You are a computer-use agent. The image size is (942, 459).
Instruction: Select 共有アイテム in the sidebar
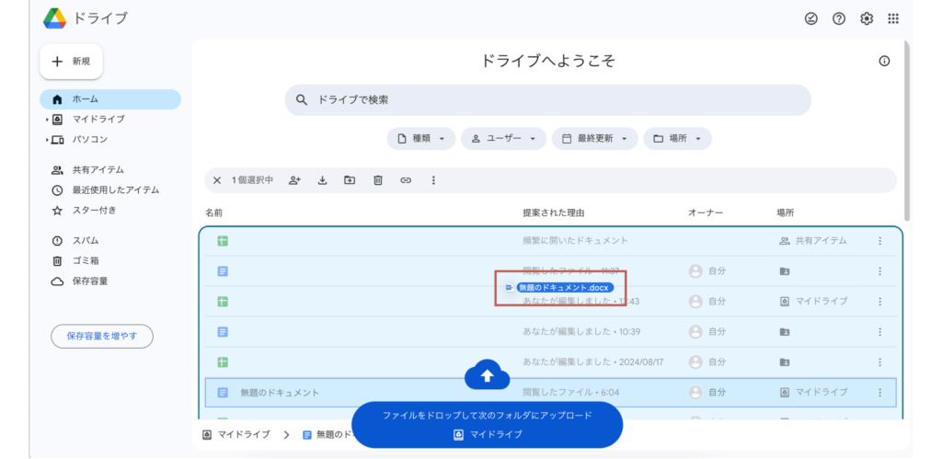click(x=98, y=170)
